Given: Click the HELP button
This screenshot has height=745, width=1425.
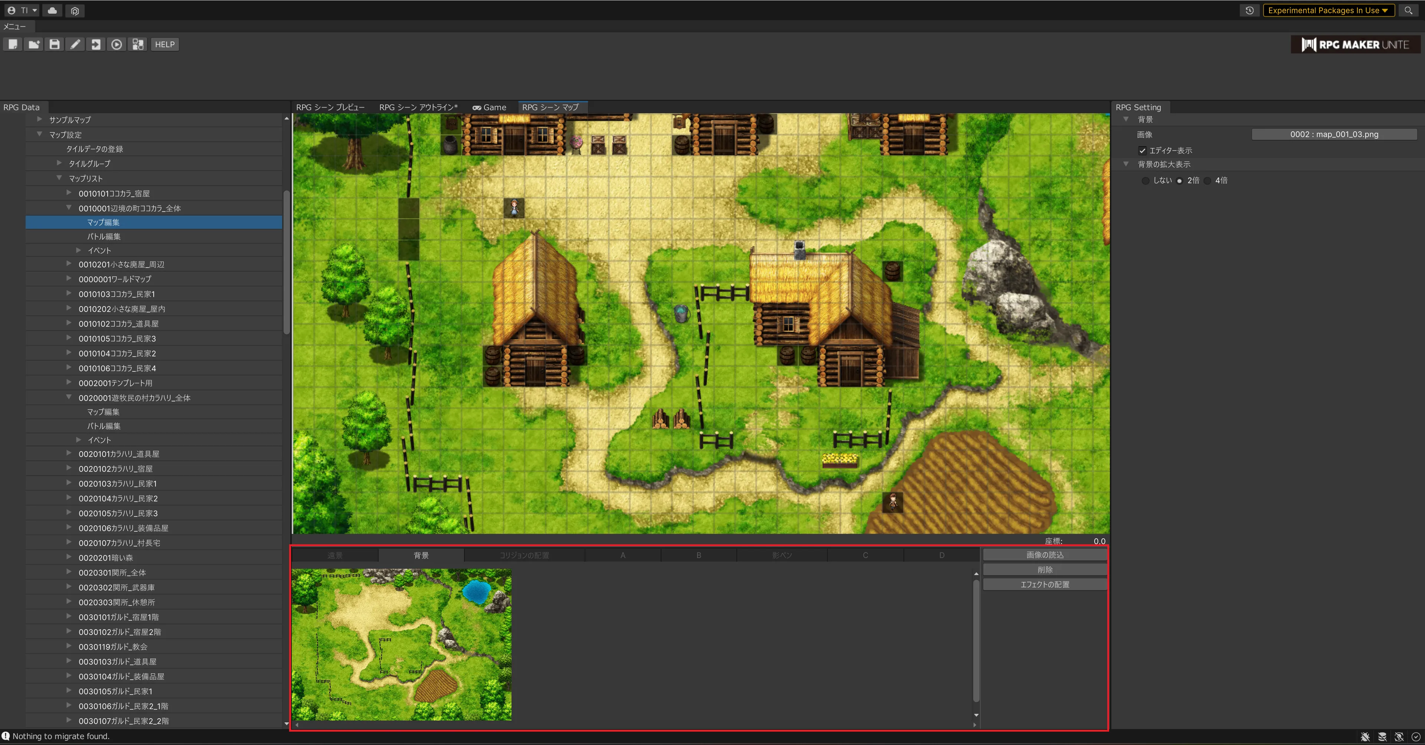Looking at the screenshot, I should coord(164,44).
